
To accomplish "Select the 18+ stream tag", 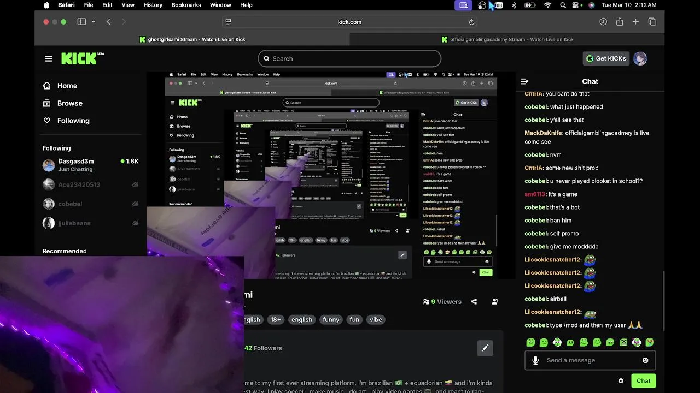I will click(276, 320).
